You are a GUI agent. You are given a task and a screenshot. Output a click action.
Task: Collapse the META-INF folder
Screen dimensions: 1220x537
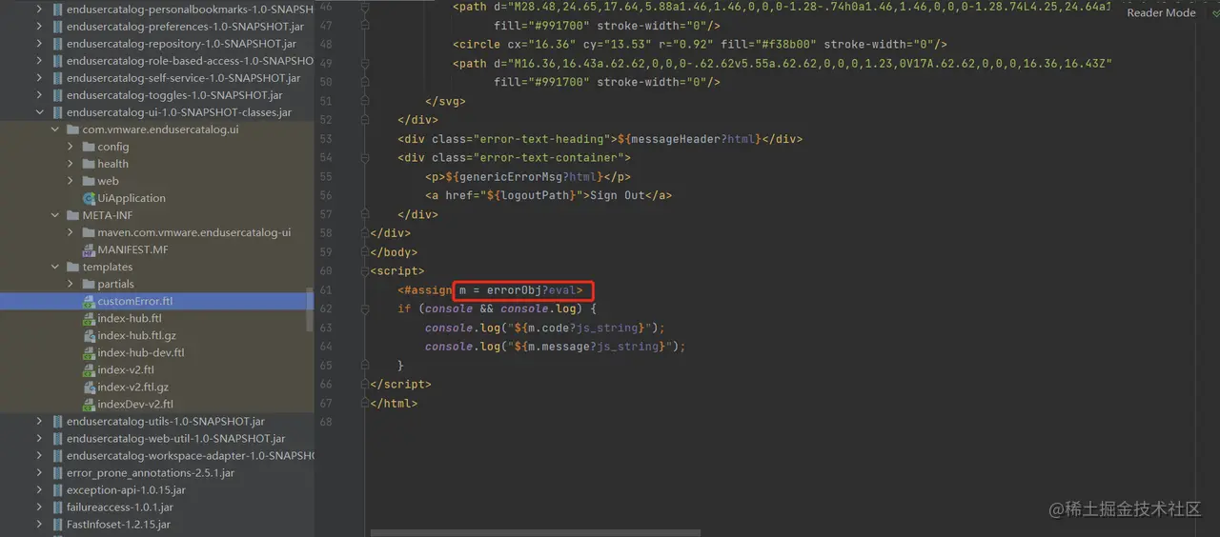[54, 215]
